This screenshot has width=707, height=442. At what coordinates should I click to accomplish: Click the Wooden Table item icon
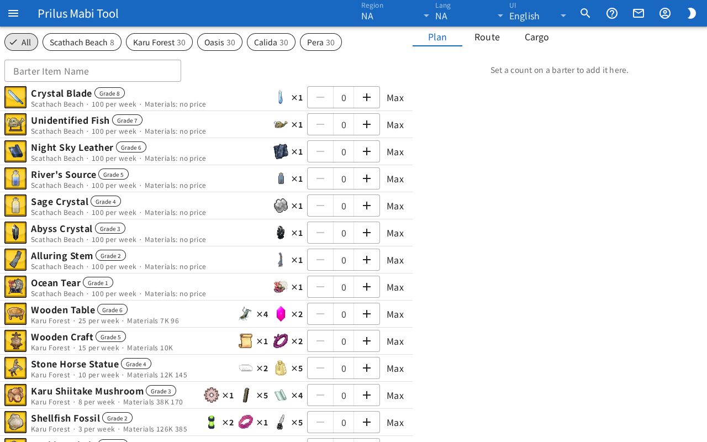tap(15, 314)
